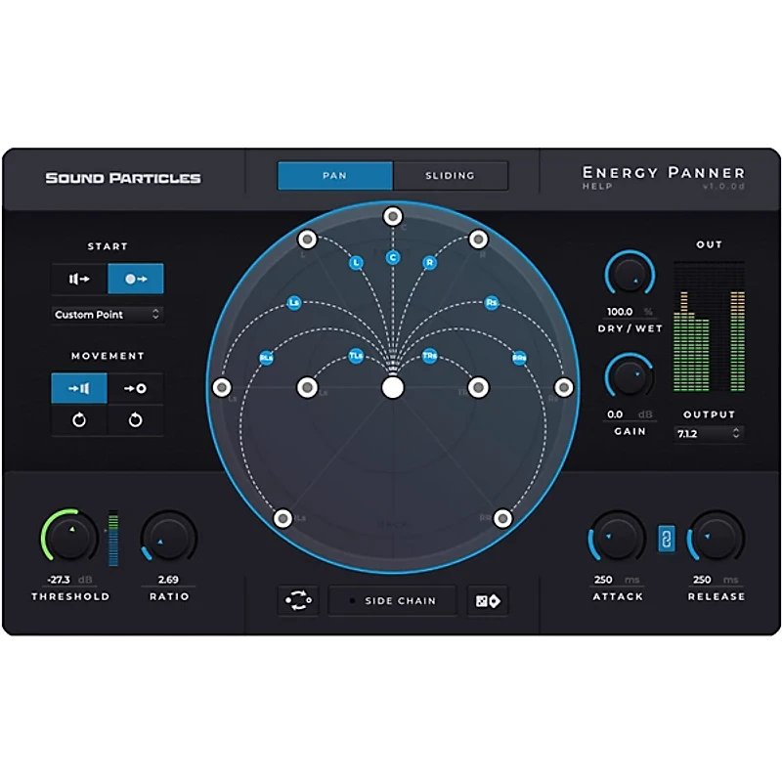Click the dice randomize icon beside Side Chain
The image size is (782, 782).
pyautogui.click(x=488, y=600)
